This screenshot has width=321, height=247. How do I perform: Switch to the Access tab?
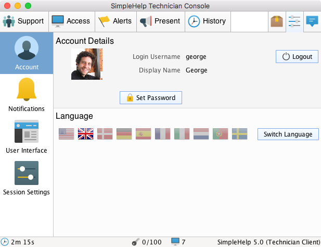[72, 21]
